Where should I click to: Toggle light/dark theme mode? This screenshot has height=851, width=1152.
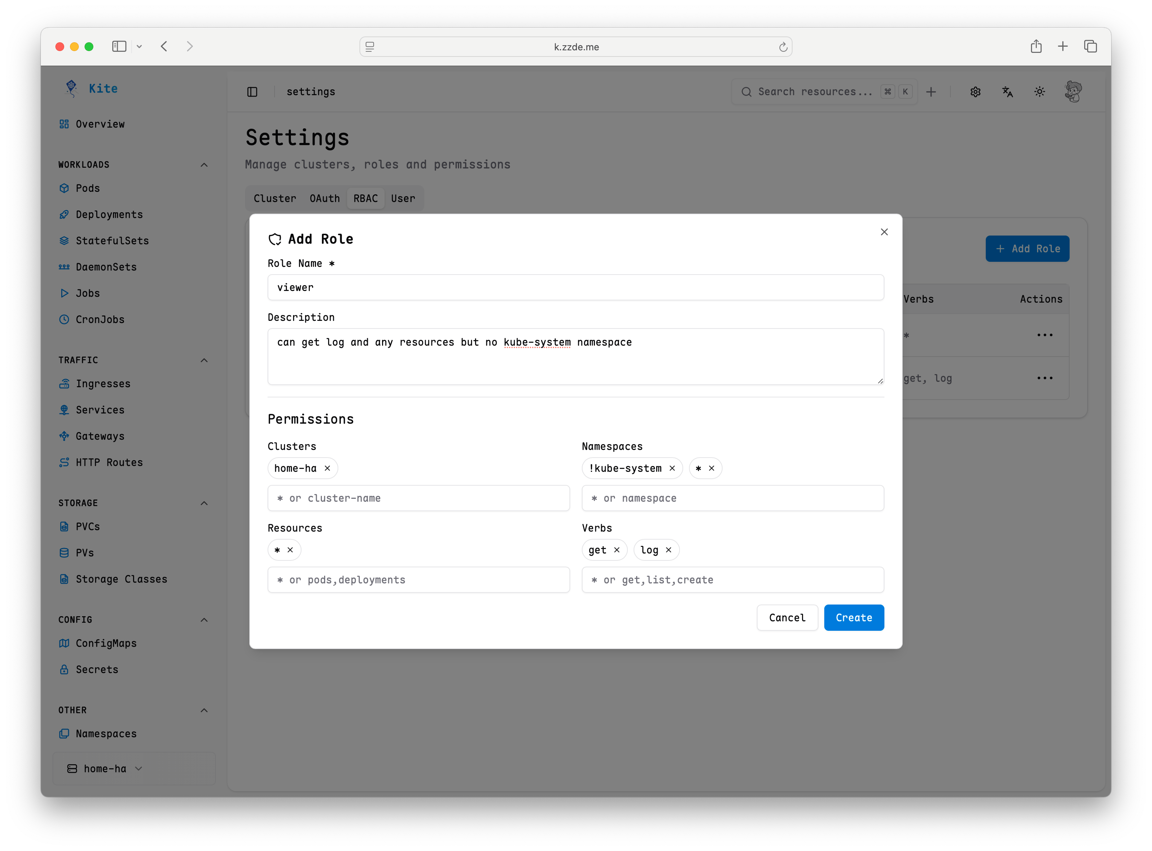1039,91
